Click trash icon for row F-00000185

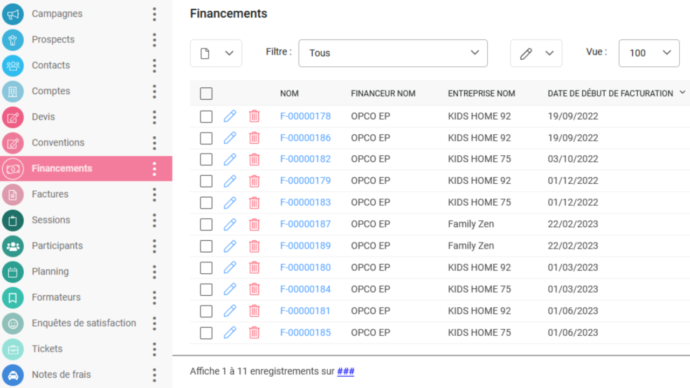click(254, 332)
